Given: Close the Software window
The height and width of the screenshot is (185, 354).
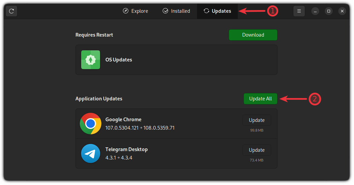Looking at the screenshot, I should point(342,11).
